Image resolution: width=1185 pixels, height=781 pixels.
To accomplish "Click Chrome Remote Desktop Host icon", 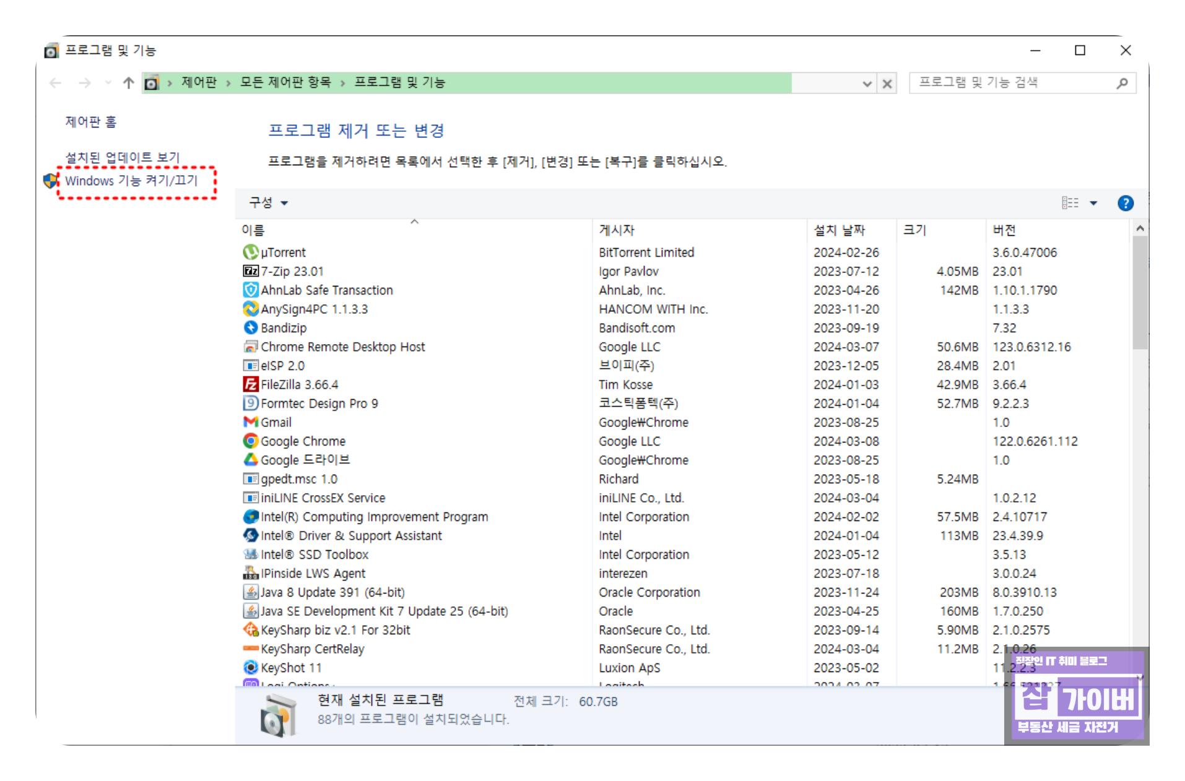I will click(250, 347).
